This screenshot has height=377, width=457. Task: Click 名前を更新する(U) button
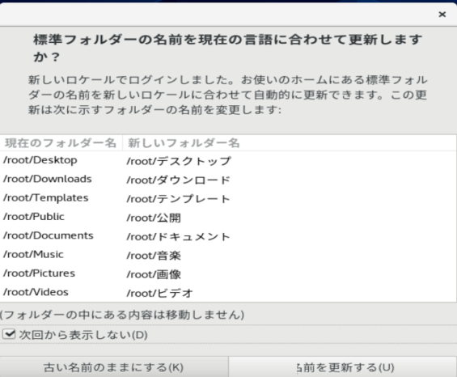343,367
